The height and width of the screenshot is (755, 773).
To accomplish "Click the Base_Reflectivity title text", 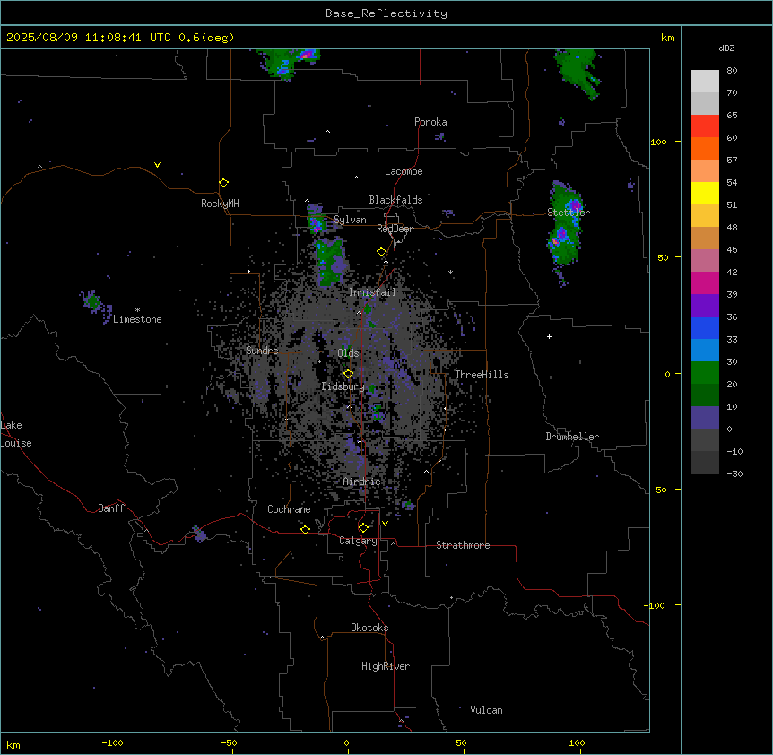I will click(x=386, y=13).
